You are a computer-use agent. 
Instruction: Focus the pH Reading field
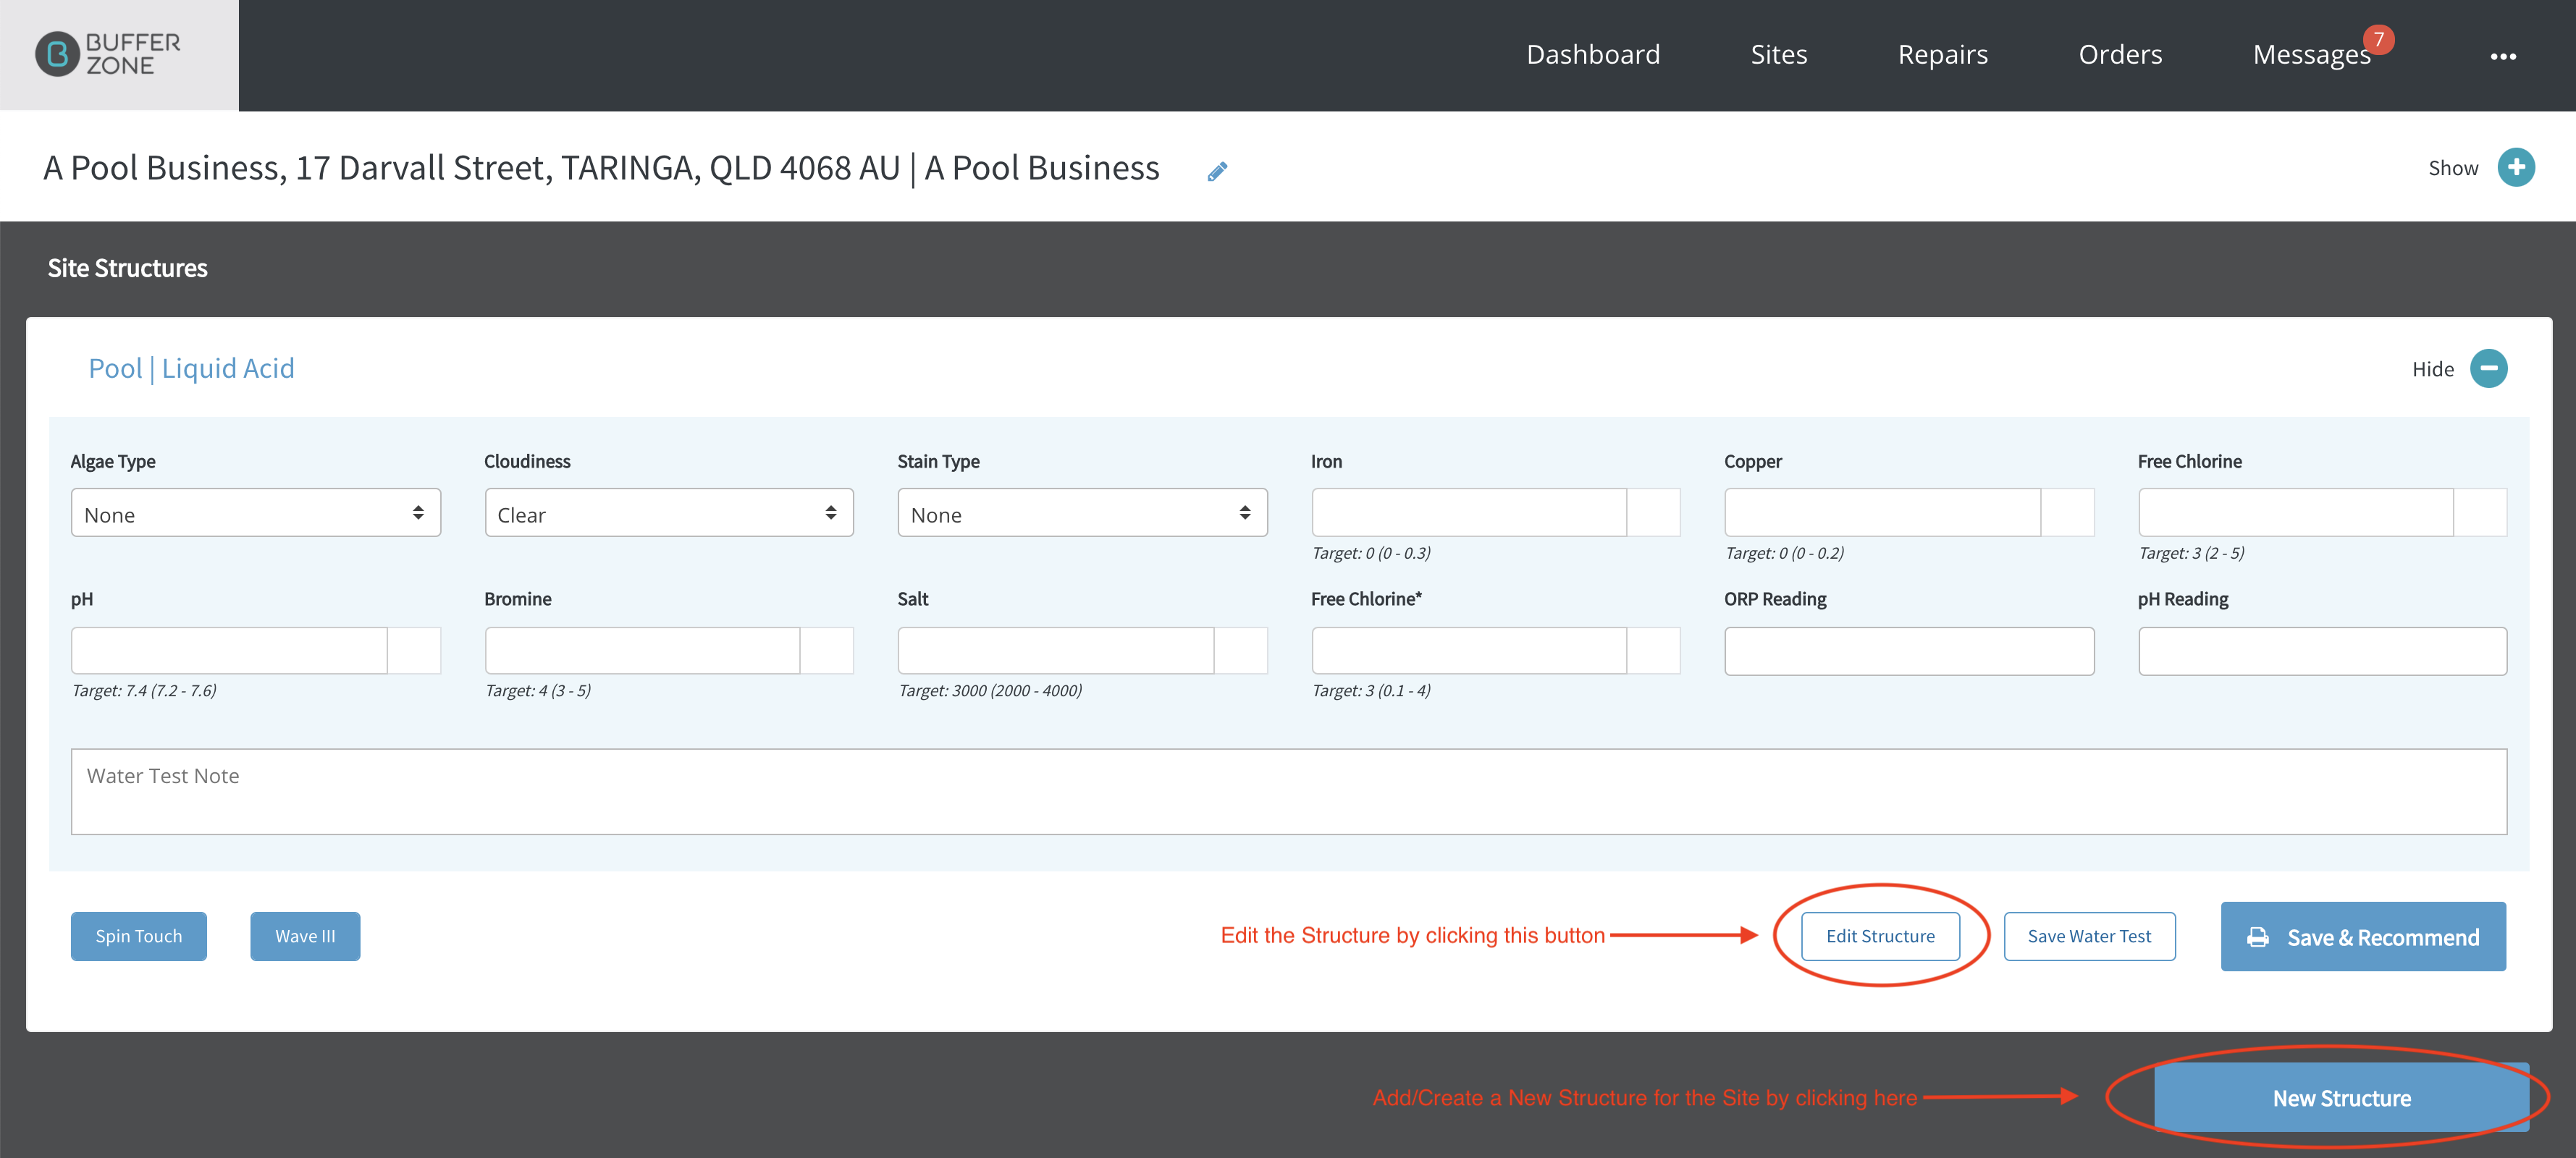coord(2322,651)
